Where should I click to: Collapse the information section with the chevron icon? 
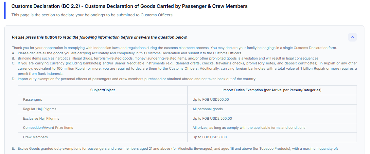352,37
